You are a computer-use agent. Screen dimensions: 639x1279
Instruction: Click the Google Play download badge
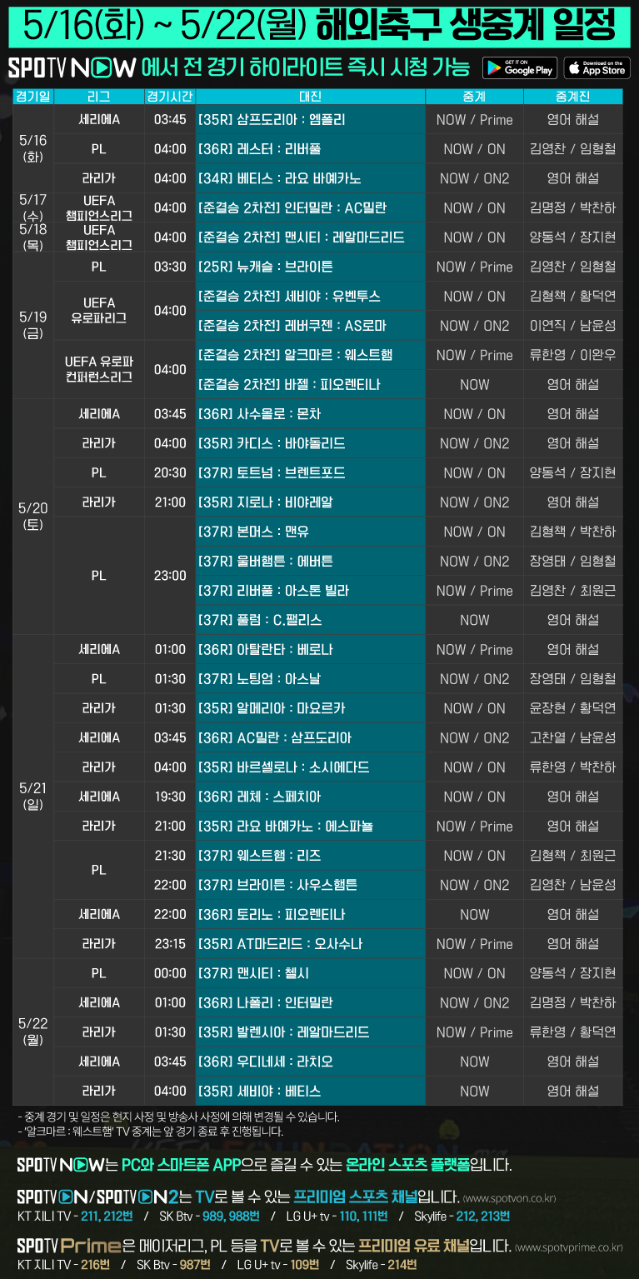519,68
